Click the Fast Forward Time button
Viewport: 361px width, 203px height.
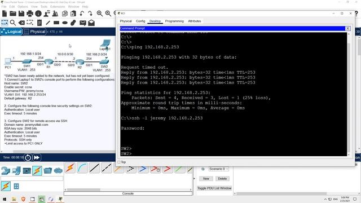click(x=37, y=158)
